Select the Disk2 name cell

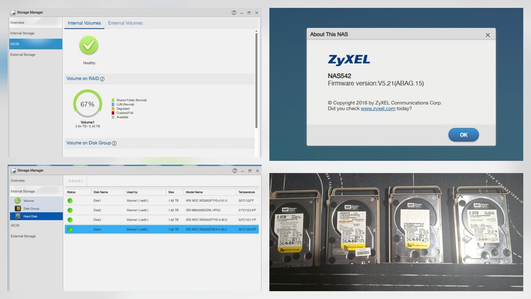pyautogui.click(x=97, y=210)
